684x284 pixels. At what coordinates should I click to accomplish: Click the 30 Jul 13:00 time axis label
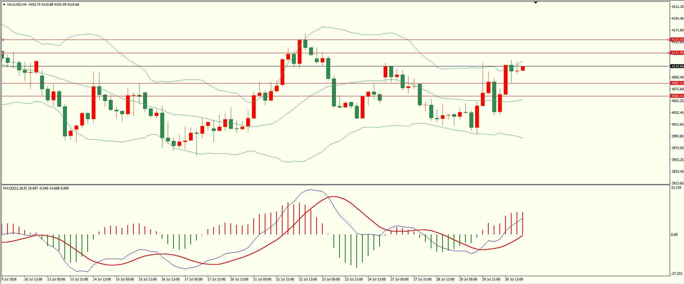(514, 279)
